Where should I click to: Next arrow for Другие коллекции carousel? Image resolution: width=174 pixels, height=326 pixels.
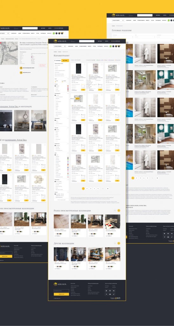click(x=119, y=243)
